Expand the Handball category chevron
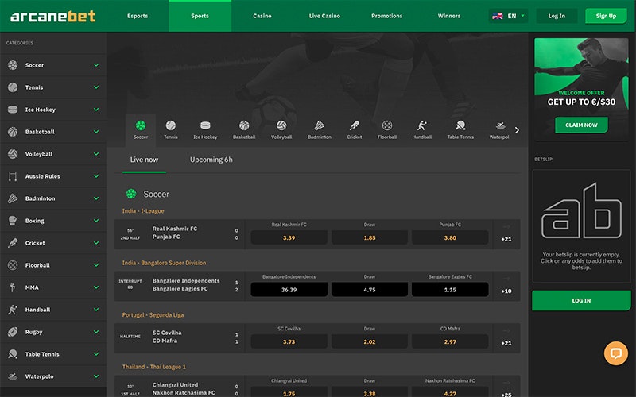Viewport: 636px width, 397px height. tap(96, 310)
